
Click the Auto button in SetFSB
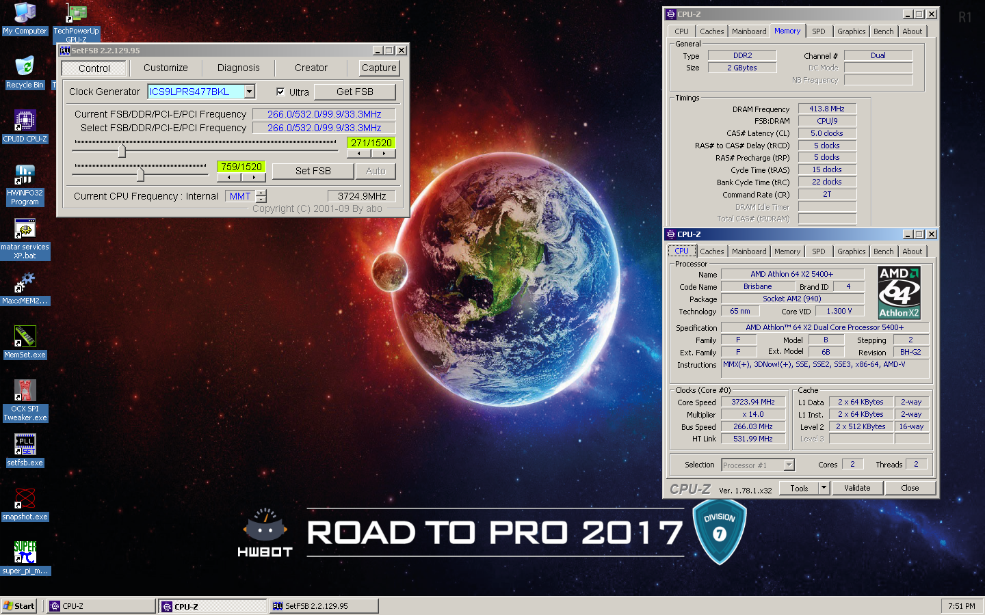376,171
